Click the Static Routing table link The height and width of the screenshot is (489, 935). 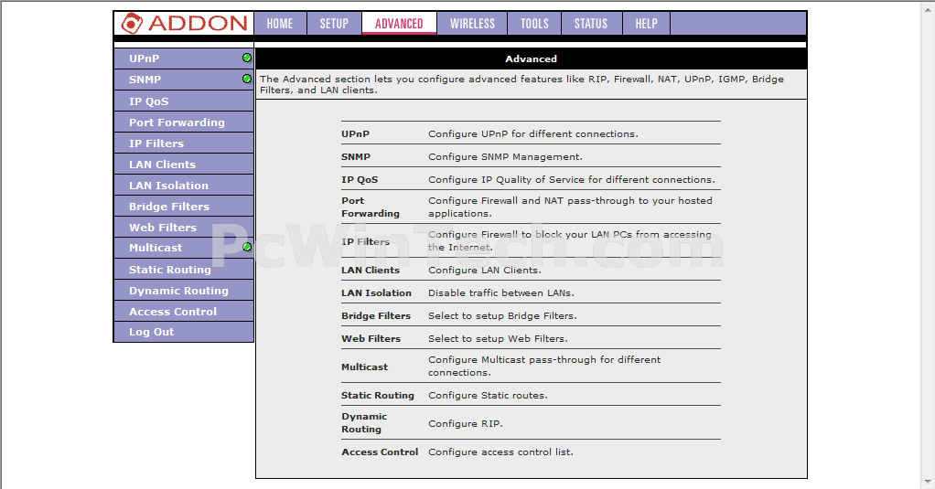tap(378, 395)
